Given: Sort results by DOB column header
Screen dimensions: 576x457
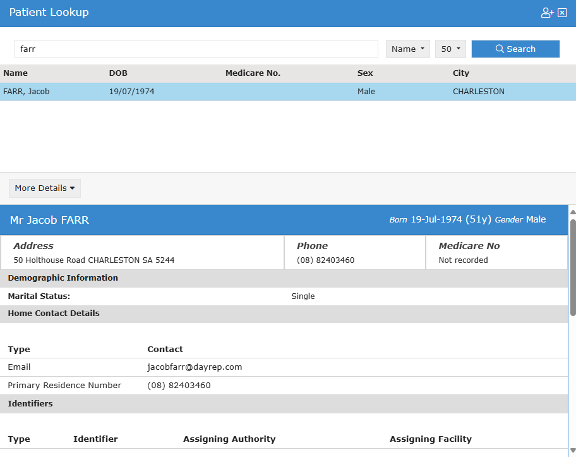Looking at the screenshot, I should click(118, 73).
